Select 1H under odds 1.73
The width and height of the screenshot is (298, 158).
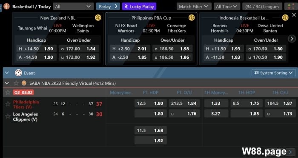click(280, 114)
